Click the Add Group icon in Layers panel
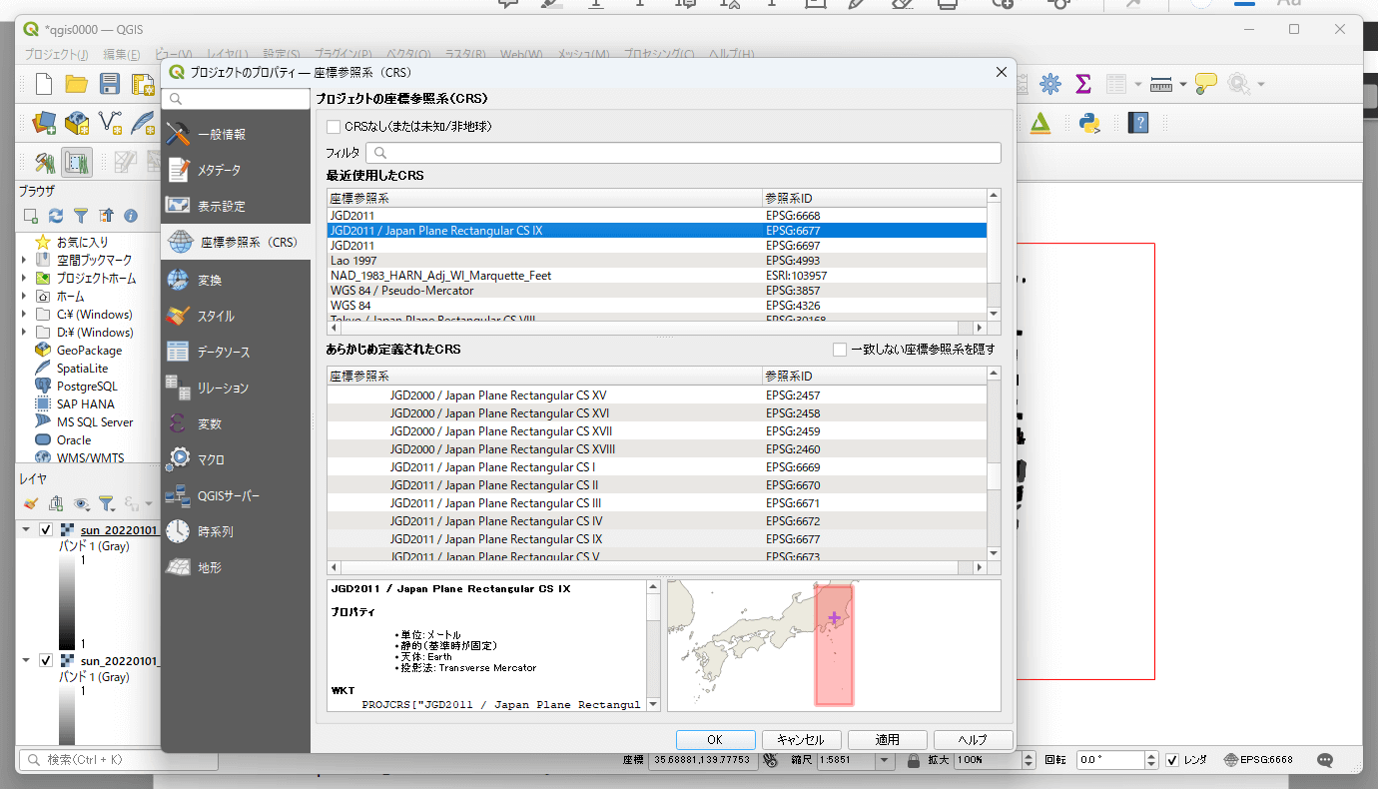The height and width of the screenshot is (789, 1378). tap(56, 503)
